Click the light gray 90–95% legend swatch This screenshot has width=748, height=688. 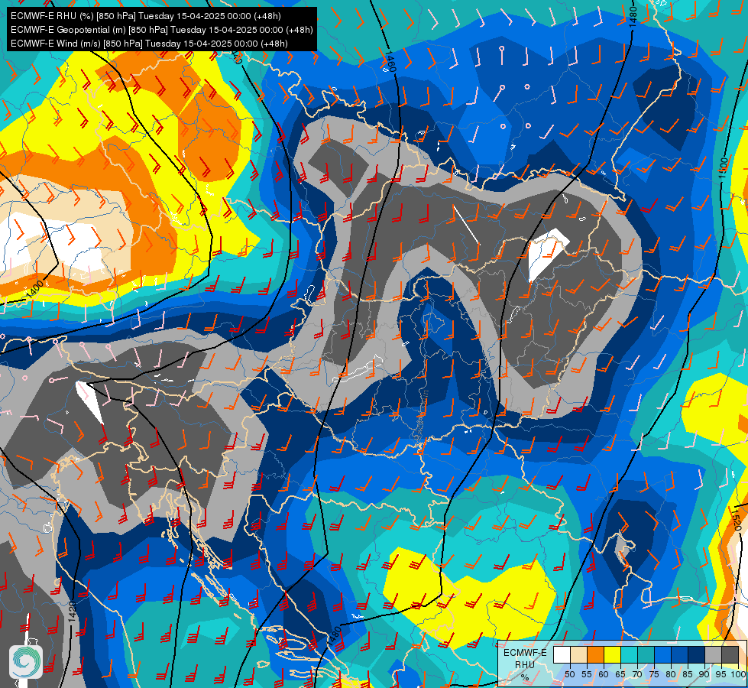(x=713, y=654)
